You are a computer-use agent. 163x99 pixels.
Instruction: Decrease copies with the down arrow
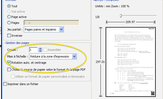click(x=40, y=51)
